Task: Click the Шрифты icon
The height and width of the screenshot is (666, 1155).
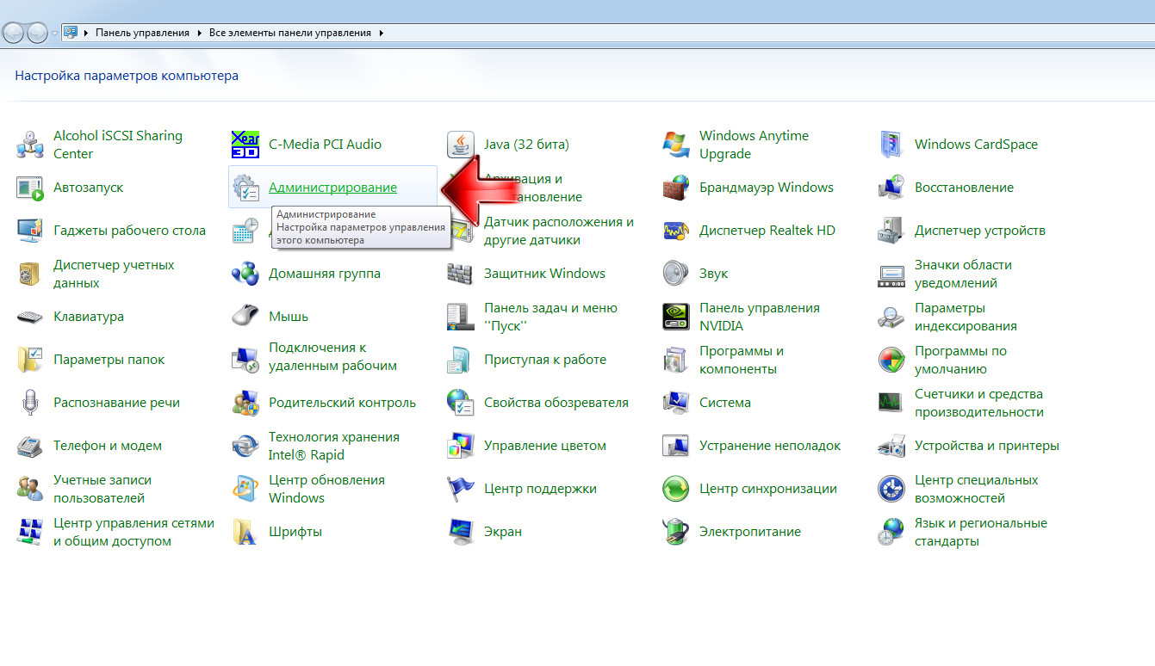Action: pyautogui.click(x=245, y=532)
